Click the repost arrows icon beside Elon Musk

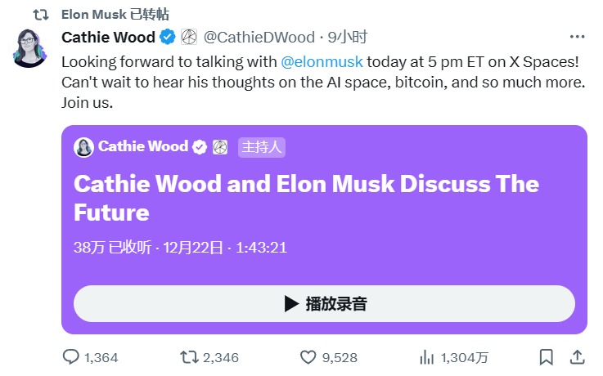(48, 14)
